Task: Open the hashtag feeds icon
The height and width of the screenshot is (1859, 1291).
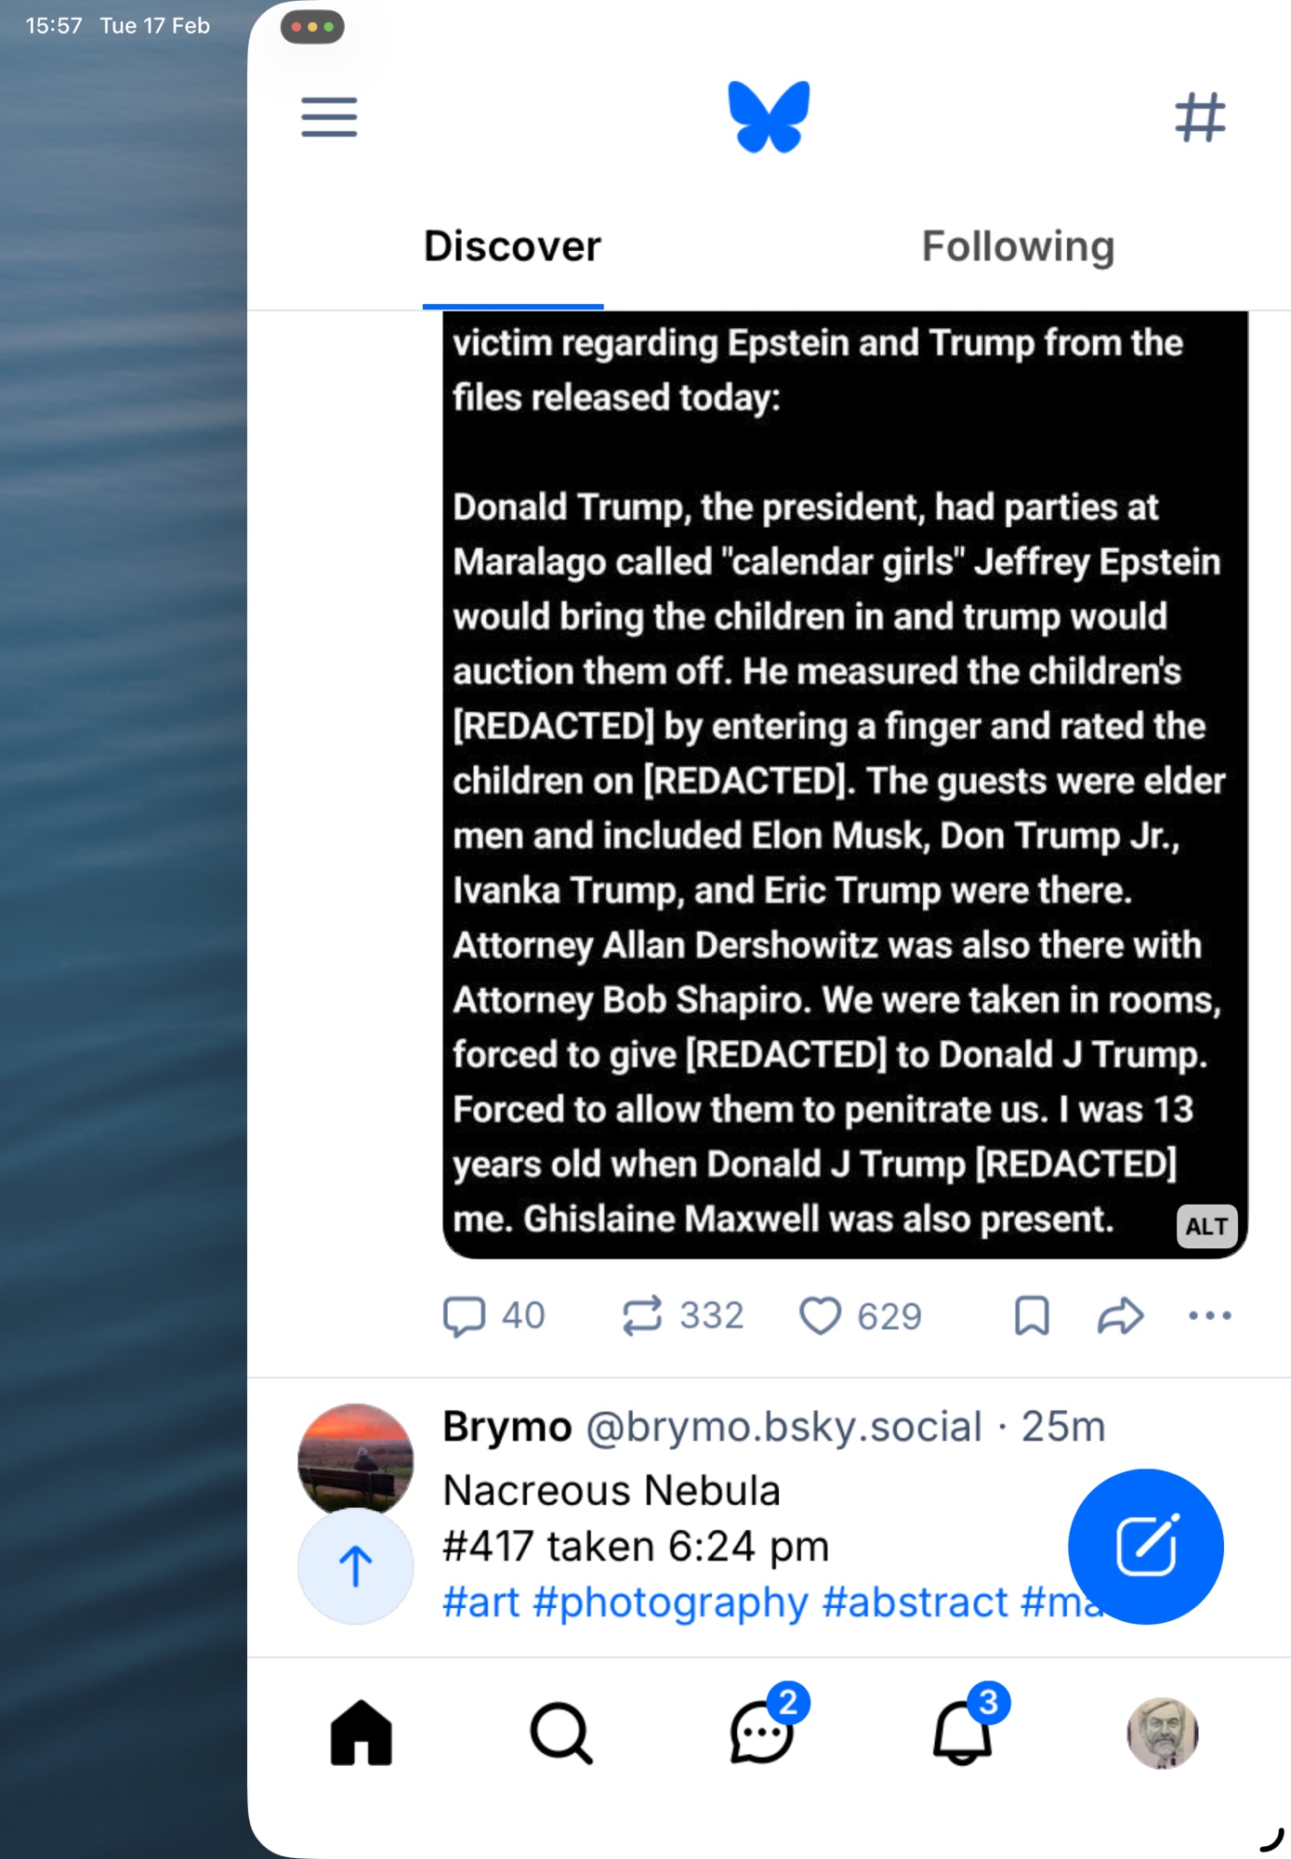Action: tap(1199, 117)
